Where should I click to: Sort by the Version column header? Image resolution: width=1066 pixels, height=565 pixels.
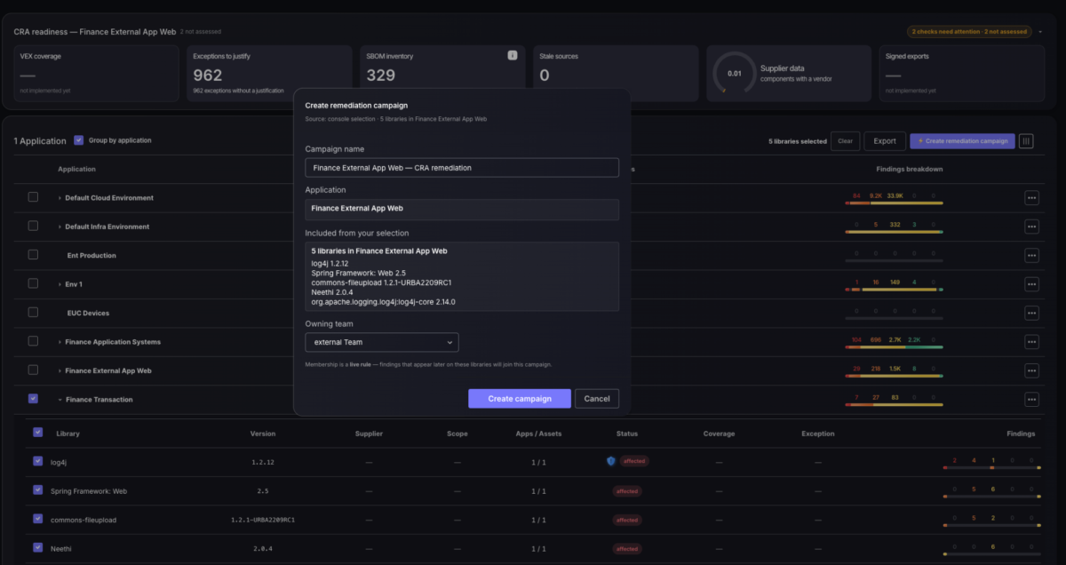(x=263, y=434)
